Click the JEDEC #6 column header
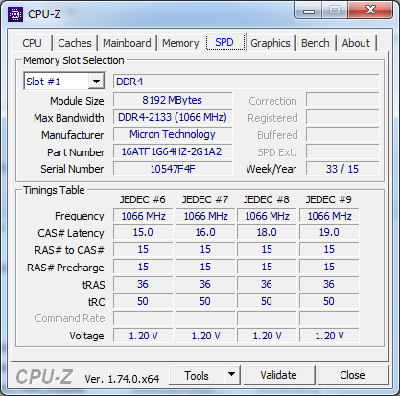Screen dimensions: 400x396 click(x=143, y=199)
